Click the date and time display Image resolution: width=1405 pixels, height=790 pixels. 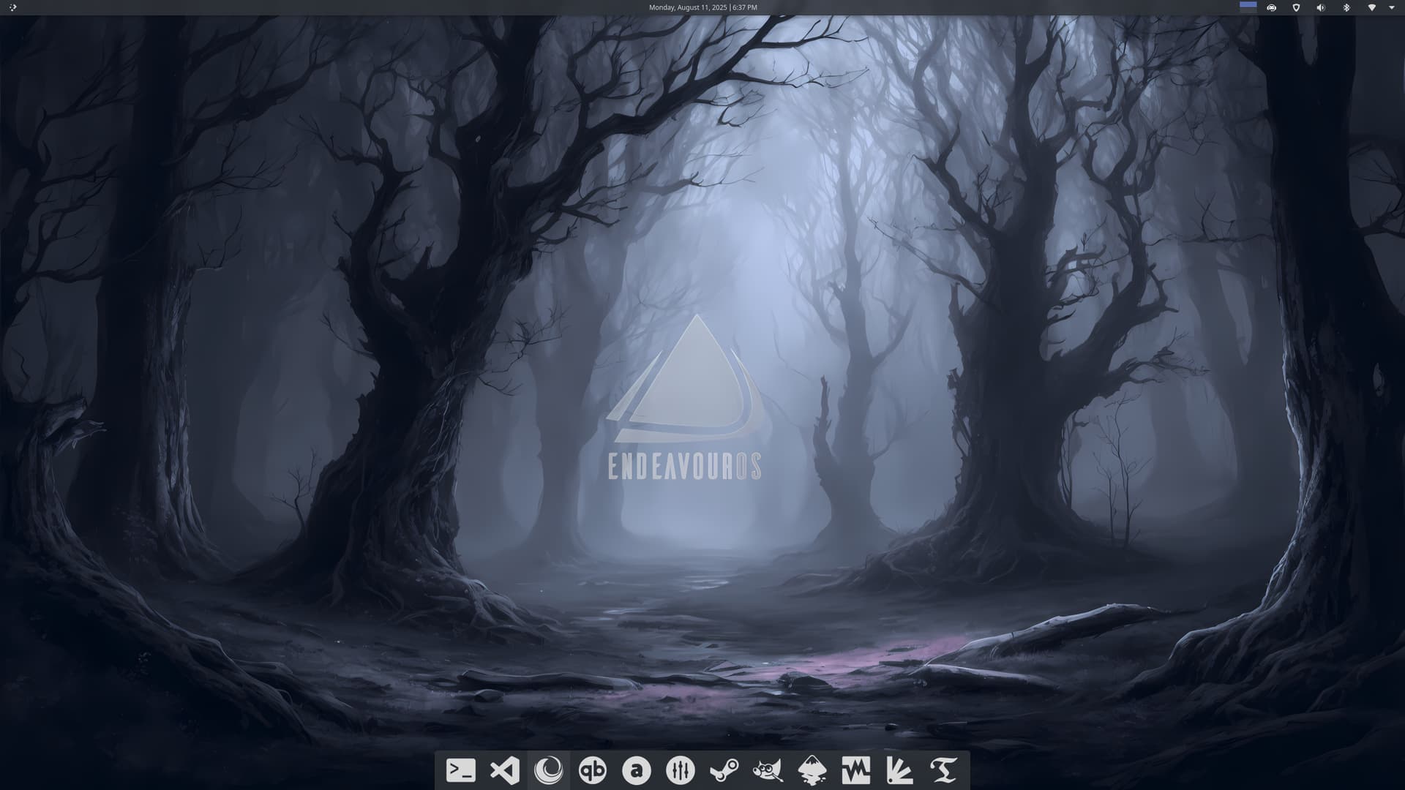tap(702, 7)
